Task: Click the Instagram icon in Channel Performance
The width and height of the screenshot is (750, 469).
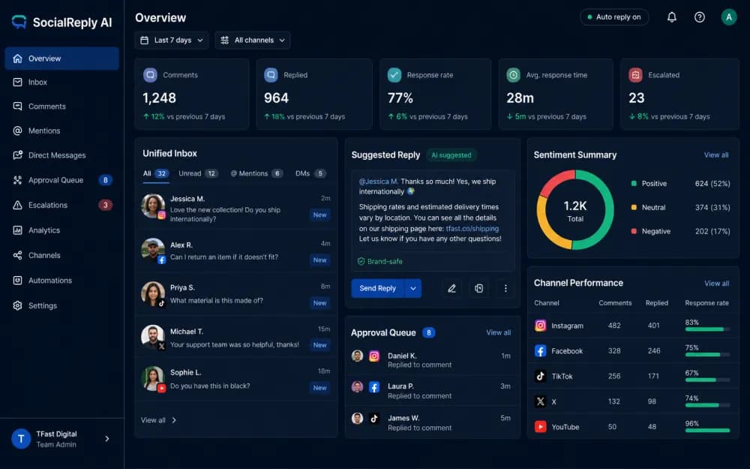Action: 540,326
